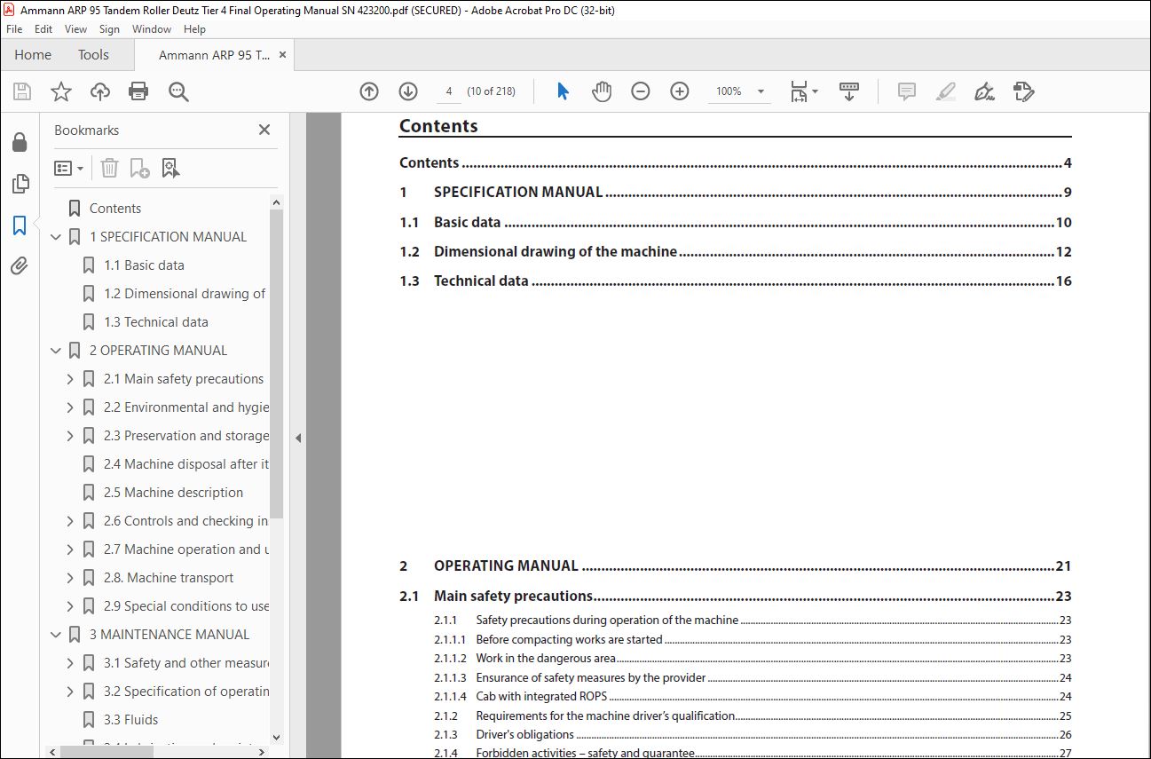Collapse the 1 SPECIFICATION MANUAL bookmark

pos(56,237)
